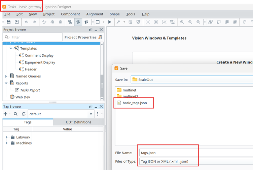Viewport: 253px width, 170px height.
Task: Expand the Labwork tag folder
Action: point(6,137)
